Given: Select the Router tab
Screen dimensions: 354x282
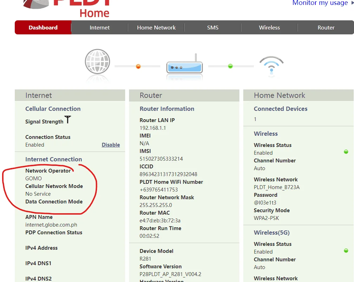Looking at the screenshot, I should click(x=326, y=27).
